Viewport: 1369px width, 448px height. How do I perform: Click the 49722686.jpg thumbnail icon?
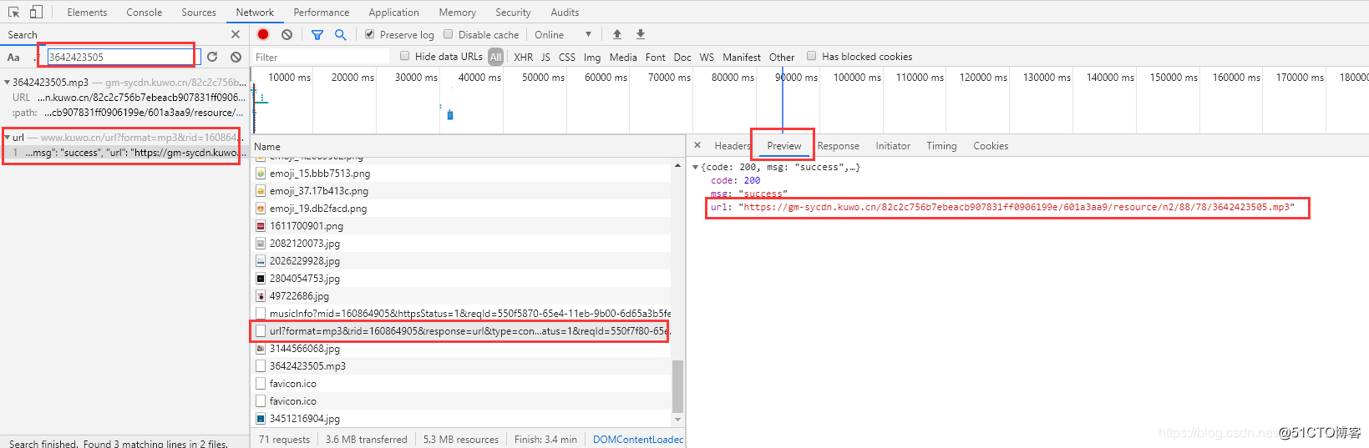point(261,295)
